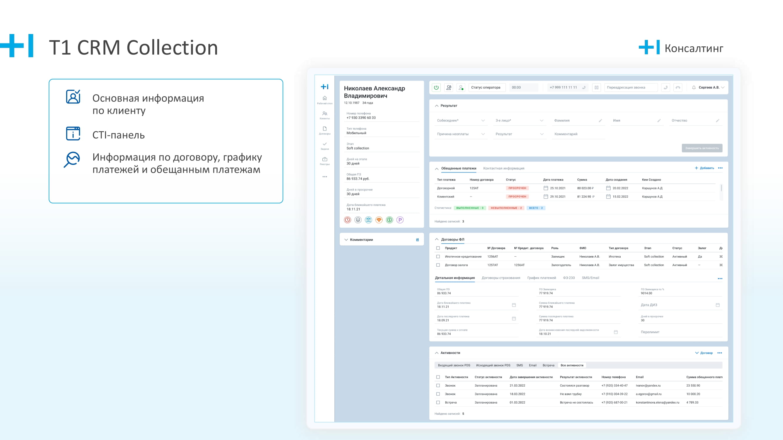Open the Результат dropdown field
The width and height of the screenshot is (783, 440).
pyautogui.click(x=519, y=134)
